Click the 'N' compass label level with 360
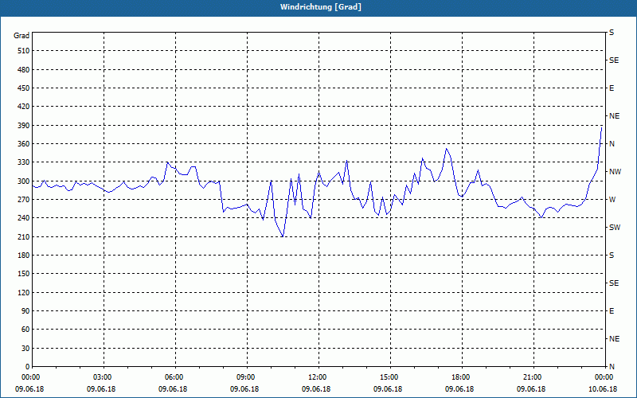The width and height of the screenshot is (637, 398). 612,144
